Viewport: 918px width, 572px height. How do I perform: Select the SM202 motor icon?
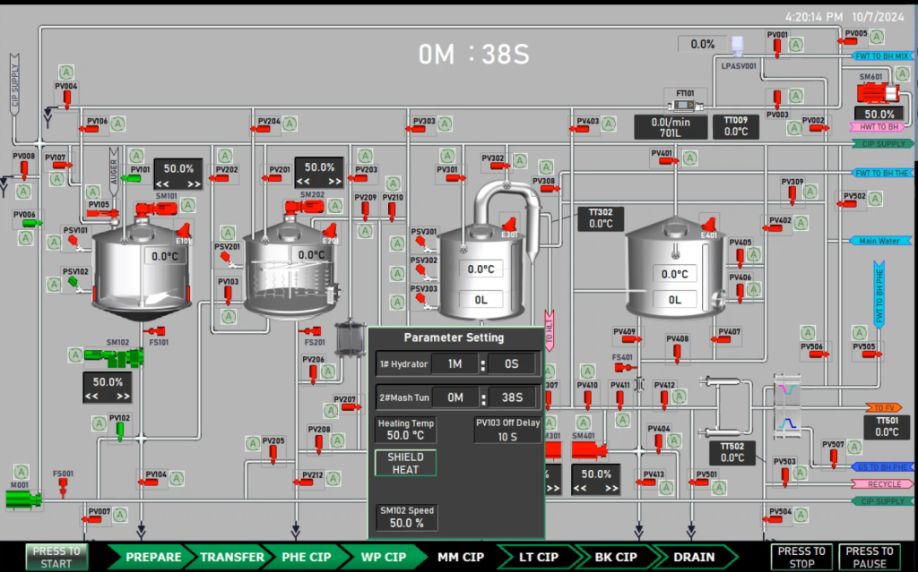click(x=305, y=207)
